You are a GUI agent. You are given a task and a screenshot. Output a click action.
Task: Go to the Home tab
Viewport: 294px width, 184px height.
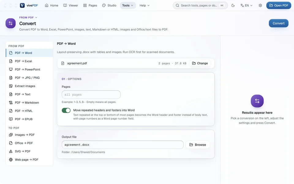click(x=51, y=6)
